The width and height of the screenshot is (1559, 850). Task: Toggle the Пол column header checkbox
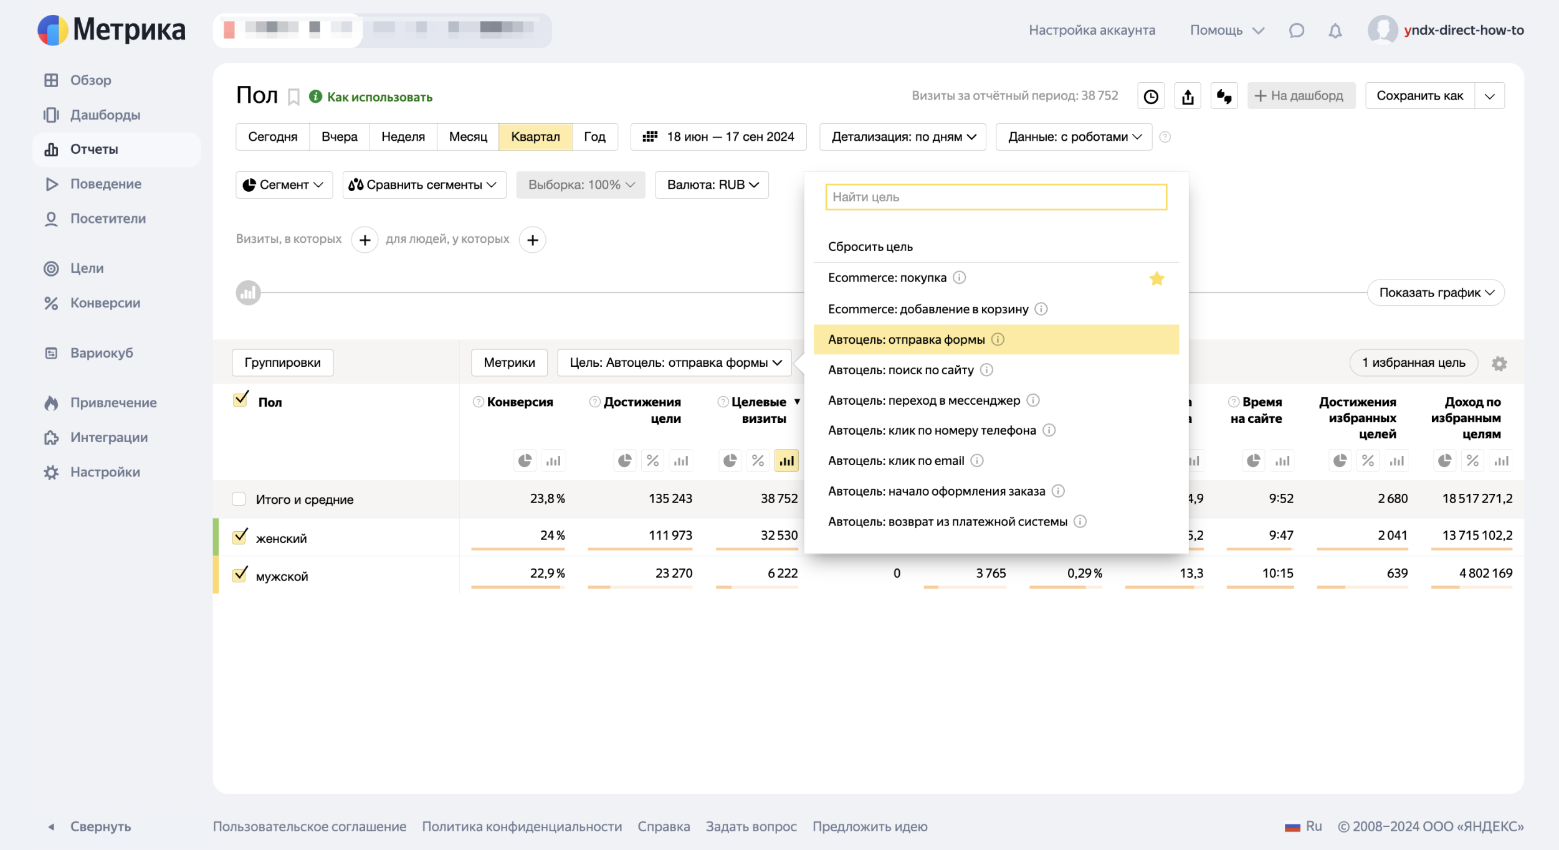241,400
